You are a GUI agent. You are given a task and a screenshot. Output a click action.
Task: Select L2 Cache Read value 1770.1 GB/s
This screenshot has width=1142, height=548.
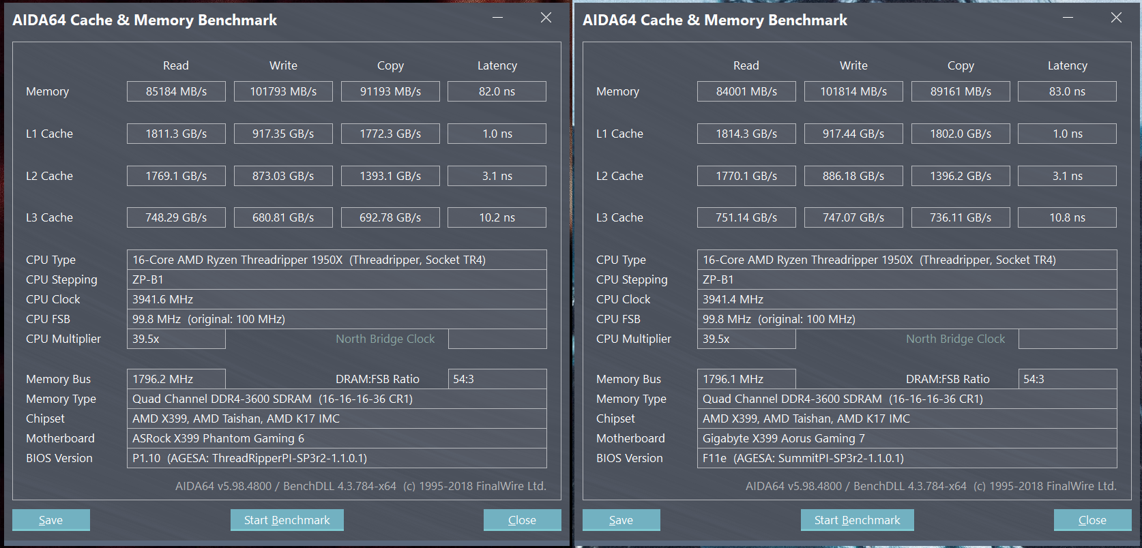tap(746, 176)
